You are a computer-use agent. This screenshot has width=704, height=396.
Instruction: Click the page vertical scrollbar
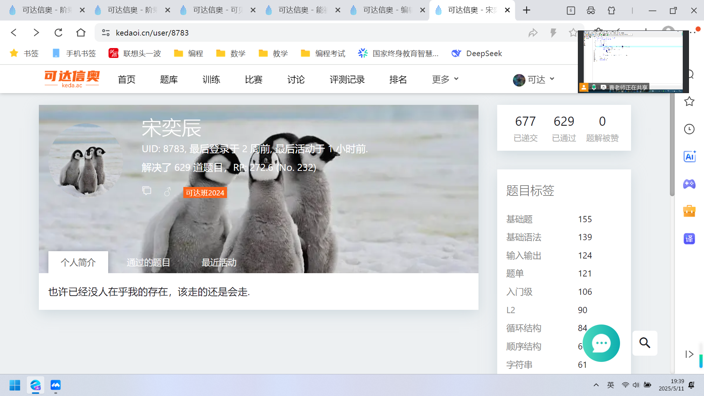(672, 147)
